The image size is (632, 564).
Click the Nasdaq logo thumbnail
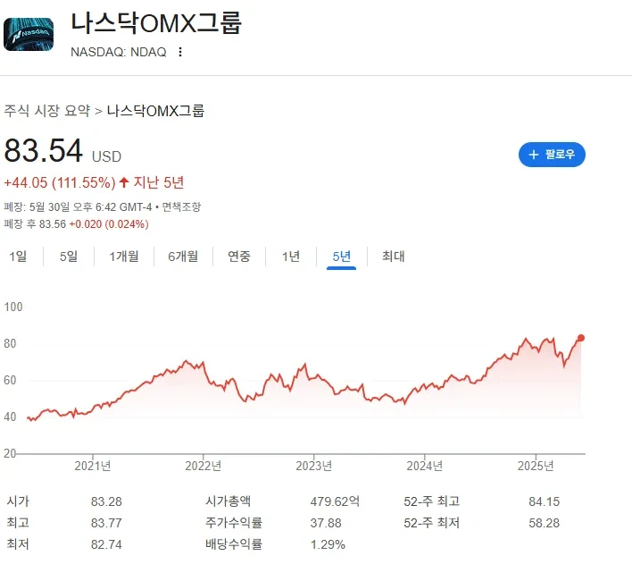tap(29, 34)
